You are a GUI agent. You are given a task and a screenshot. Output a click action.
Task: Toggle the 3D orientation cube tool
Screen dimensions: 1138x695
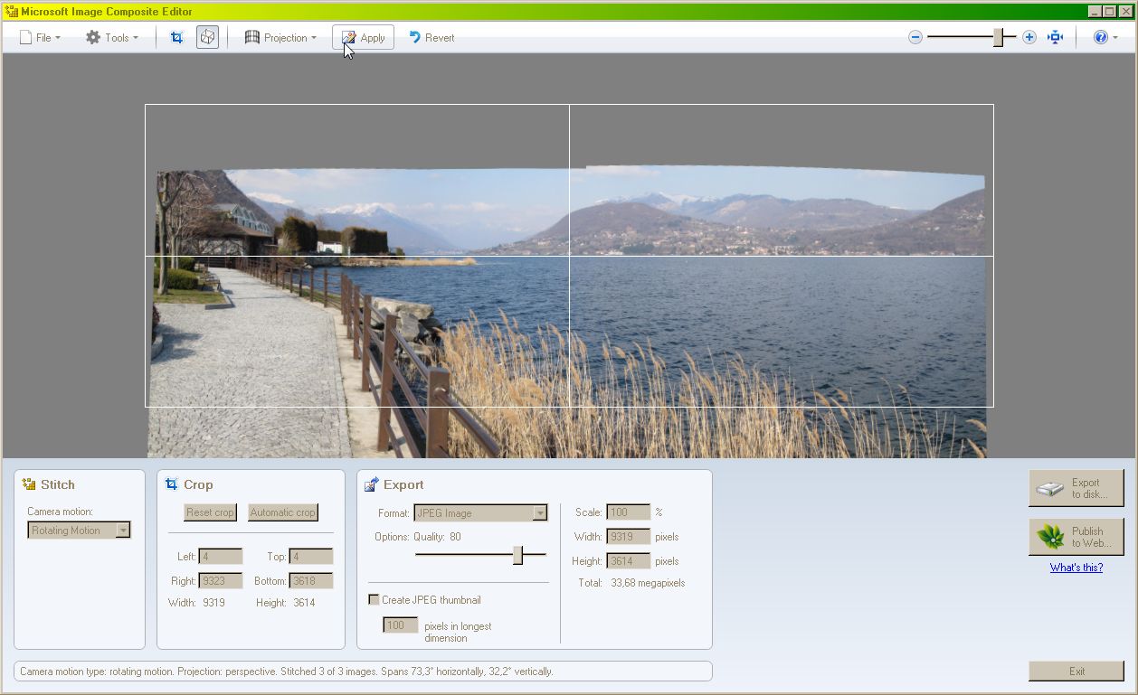207,37
